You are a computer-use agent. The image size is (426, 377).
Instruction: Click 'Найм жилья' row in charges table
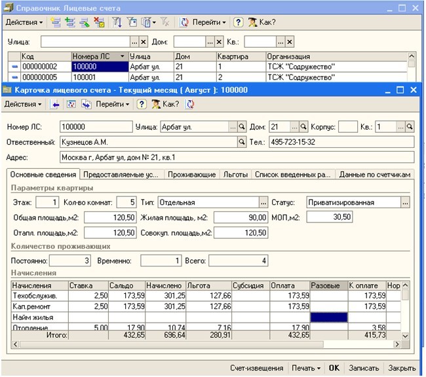point(206,317)
